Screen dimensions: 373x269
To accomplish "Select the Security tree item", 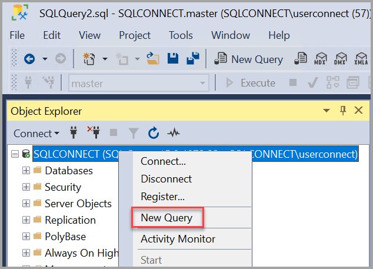I will coord(63,187).
